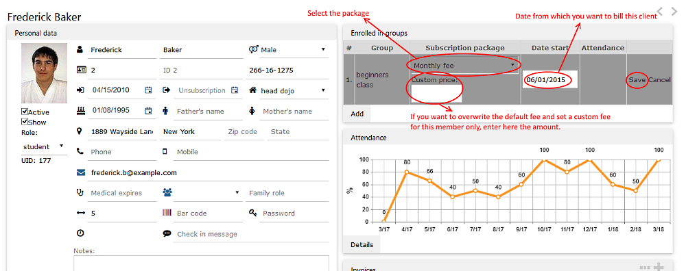
Task: Open the head dojo location dropdown
Action: coord(293,91)
